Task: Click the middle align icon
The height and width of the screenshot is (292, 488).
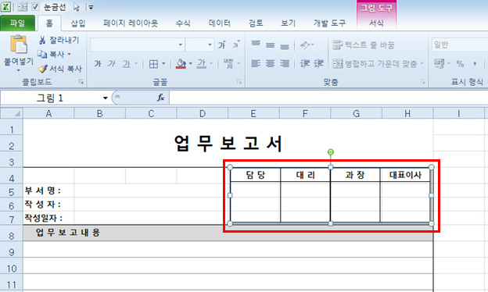Action: pos(270,45)
